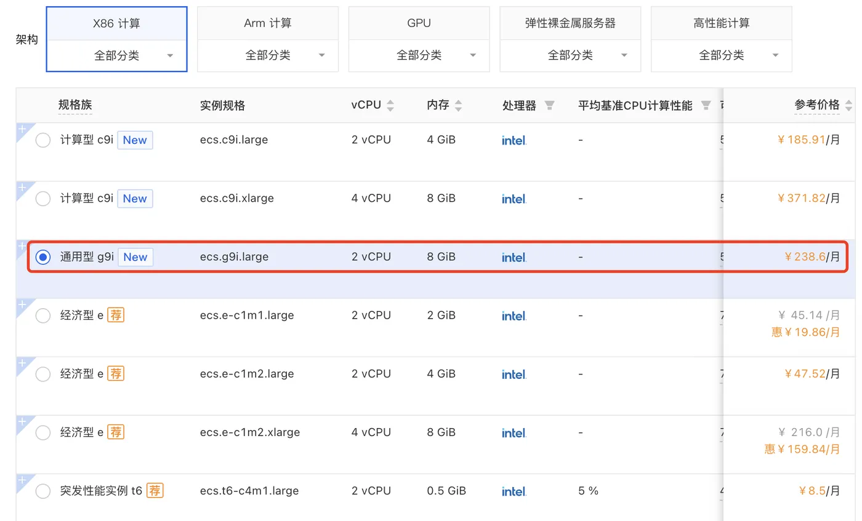Open the 处理器 filter funnel icon
Viewport: 862px width, 521px height.
[550, 106]
